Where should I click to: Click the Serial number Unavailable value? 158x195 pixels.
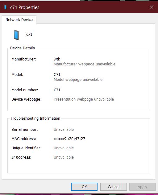64,130
